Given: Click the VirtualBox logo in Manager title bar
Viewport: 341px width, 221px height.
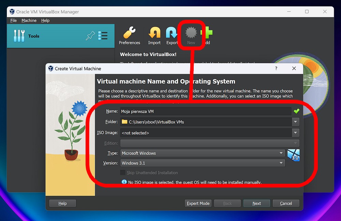Looking at the screenshot, I should [12, 12].
